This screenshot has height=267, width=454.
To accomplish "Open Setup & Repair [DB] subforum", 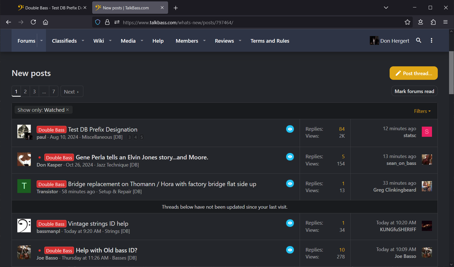I will pyautogui.click(x=120, y=192).
